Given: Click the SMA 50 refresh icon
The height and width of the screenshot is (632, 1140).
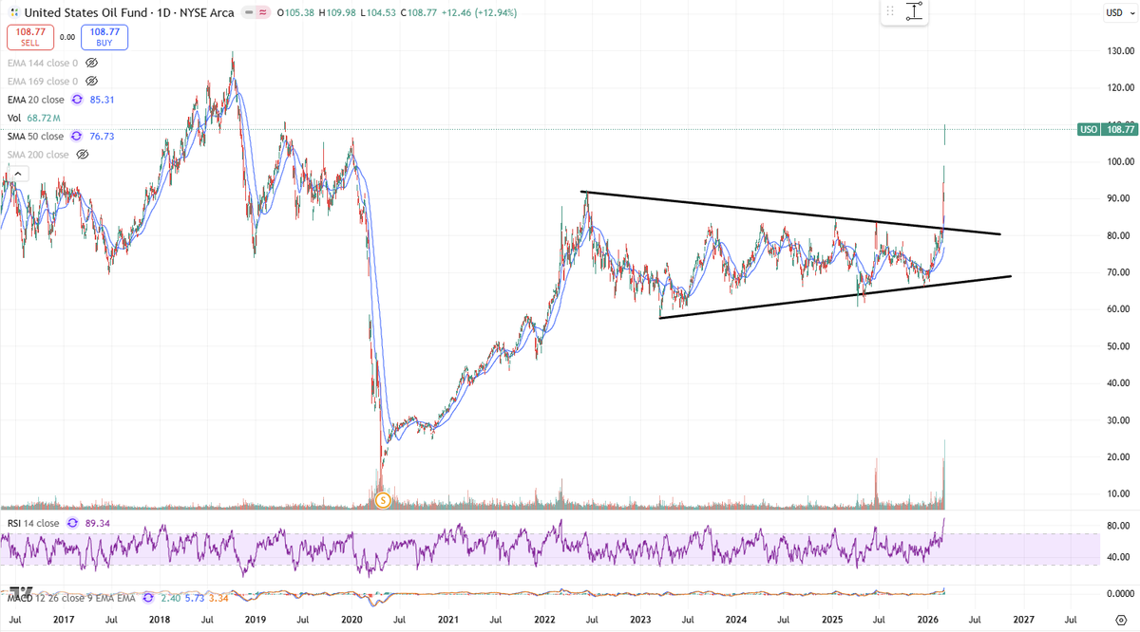Looking at the screenshot, I should 75,136.
